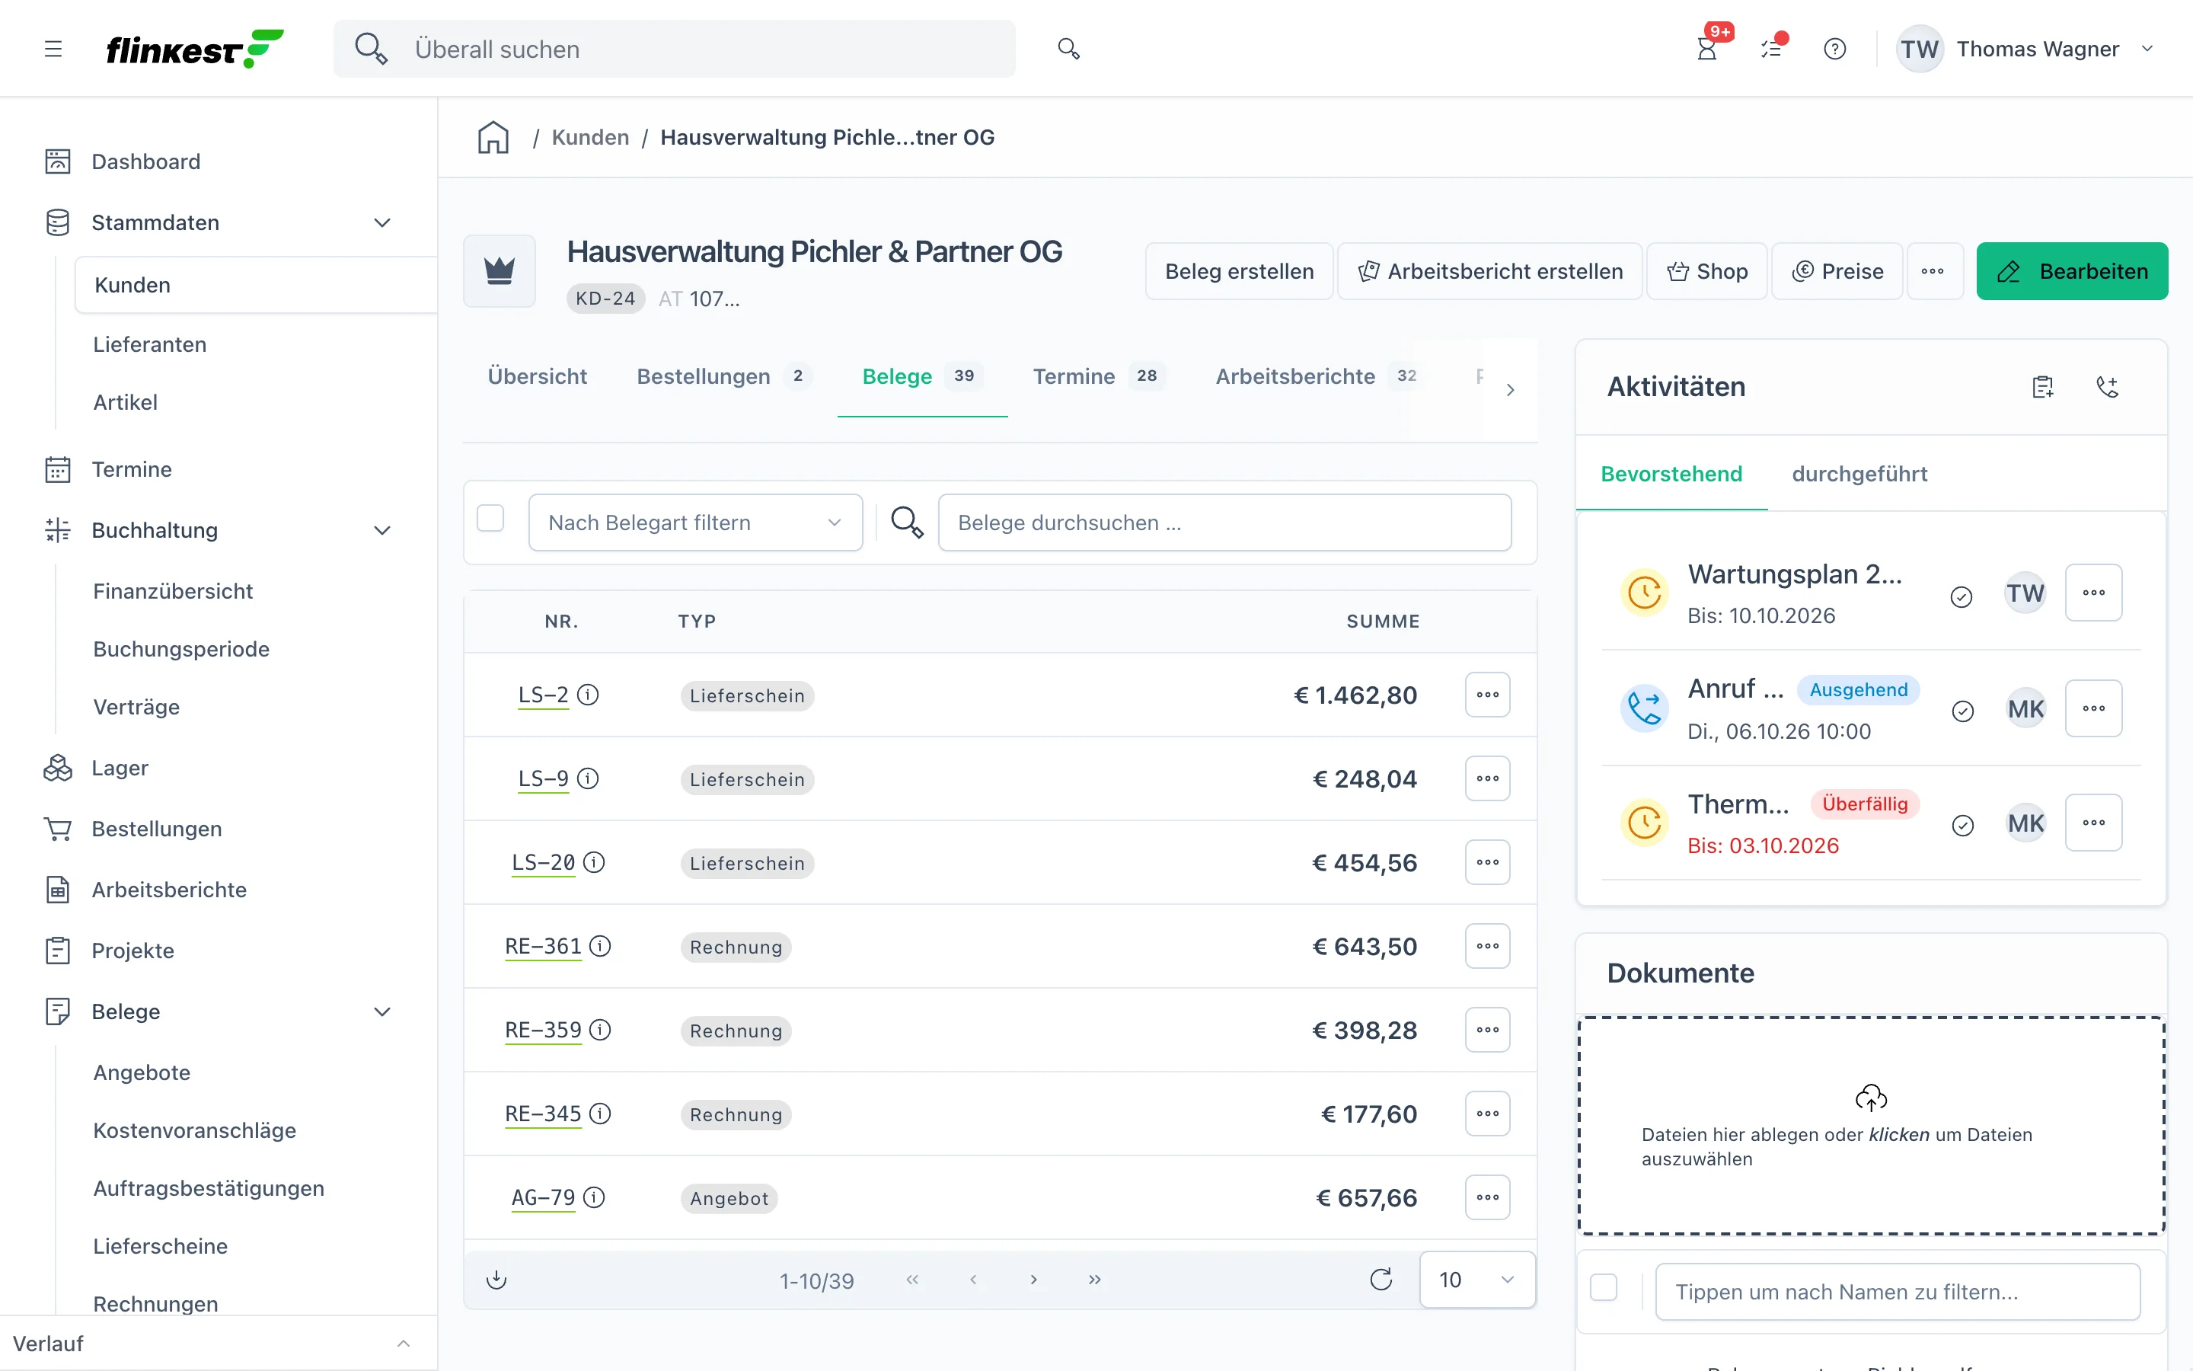Click the Beleg erstellen button

point(1239,271)
